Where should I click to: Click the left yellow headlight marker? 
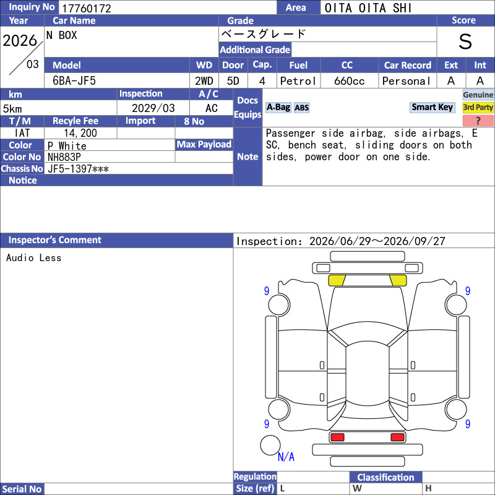tap(337, 280)
